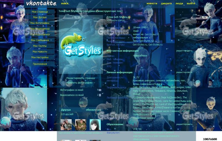Select the third friend avatar with dark hair

point(95,125)
